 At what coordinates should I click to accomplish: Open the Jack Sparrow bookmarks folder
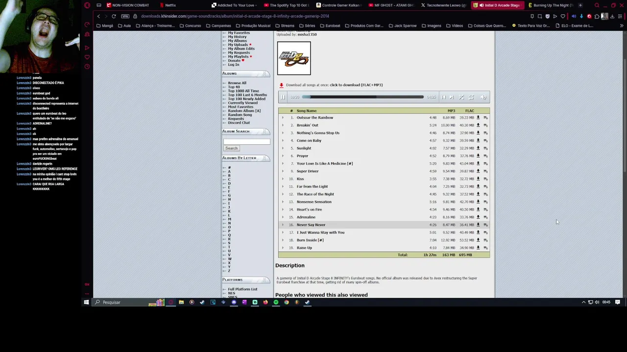[x=402, y=26]
